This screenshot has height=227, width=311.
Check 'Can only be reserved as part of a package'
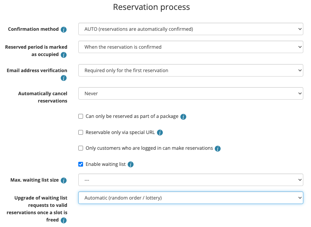81,116
